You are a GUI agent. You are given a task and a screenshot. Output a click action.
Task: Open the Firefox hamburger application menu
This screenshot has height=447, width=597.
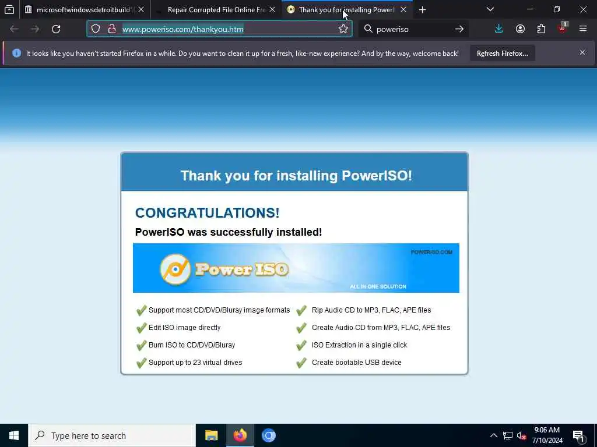tap(583, 29)
